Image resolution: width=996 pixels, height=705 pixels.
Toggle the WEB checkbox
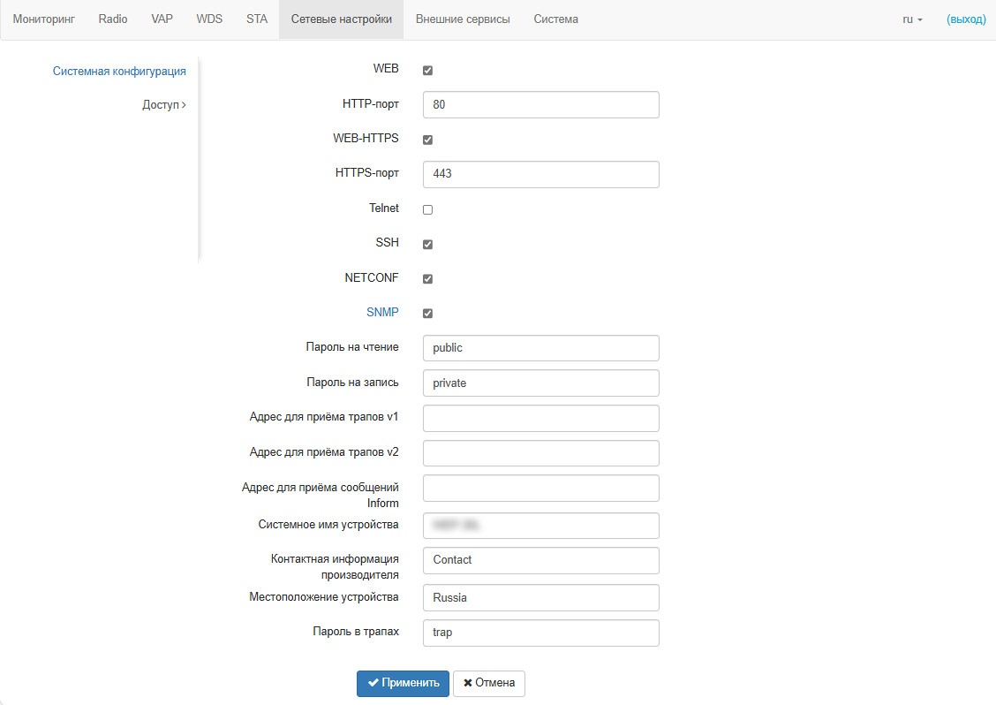[x=428, y=70]
